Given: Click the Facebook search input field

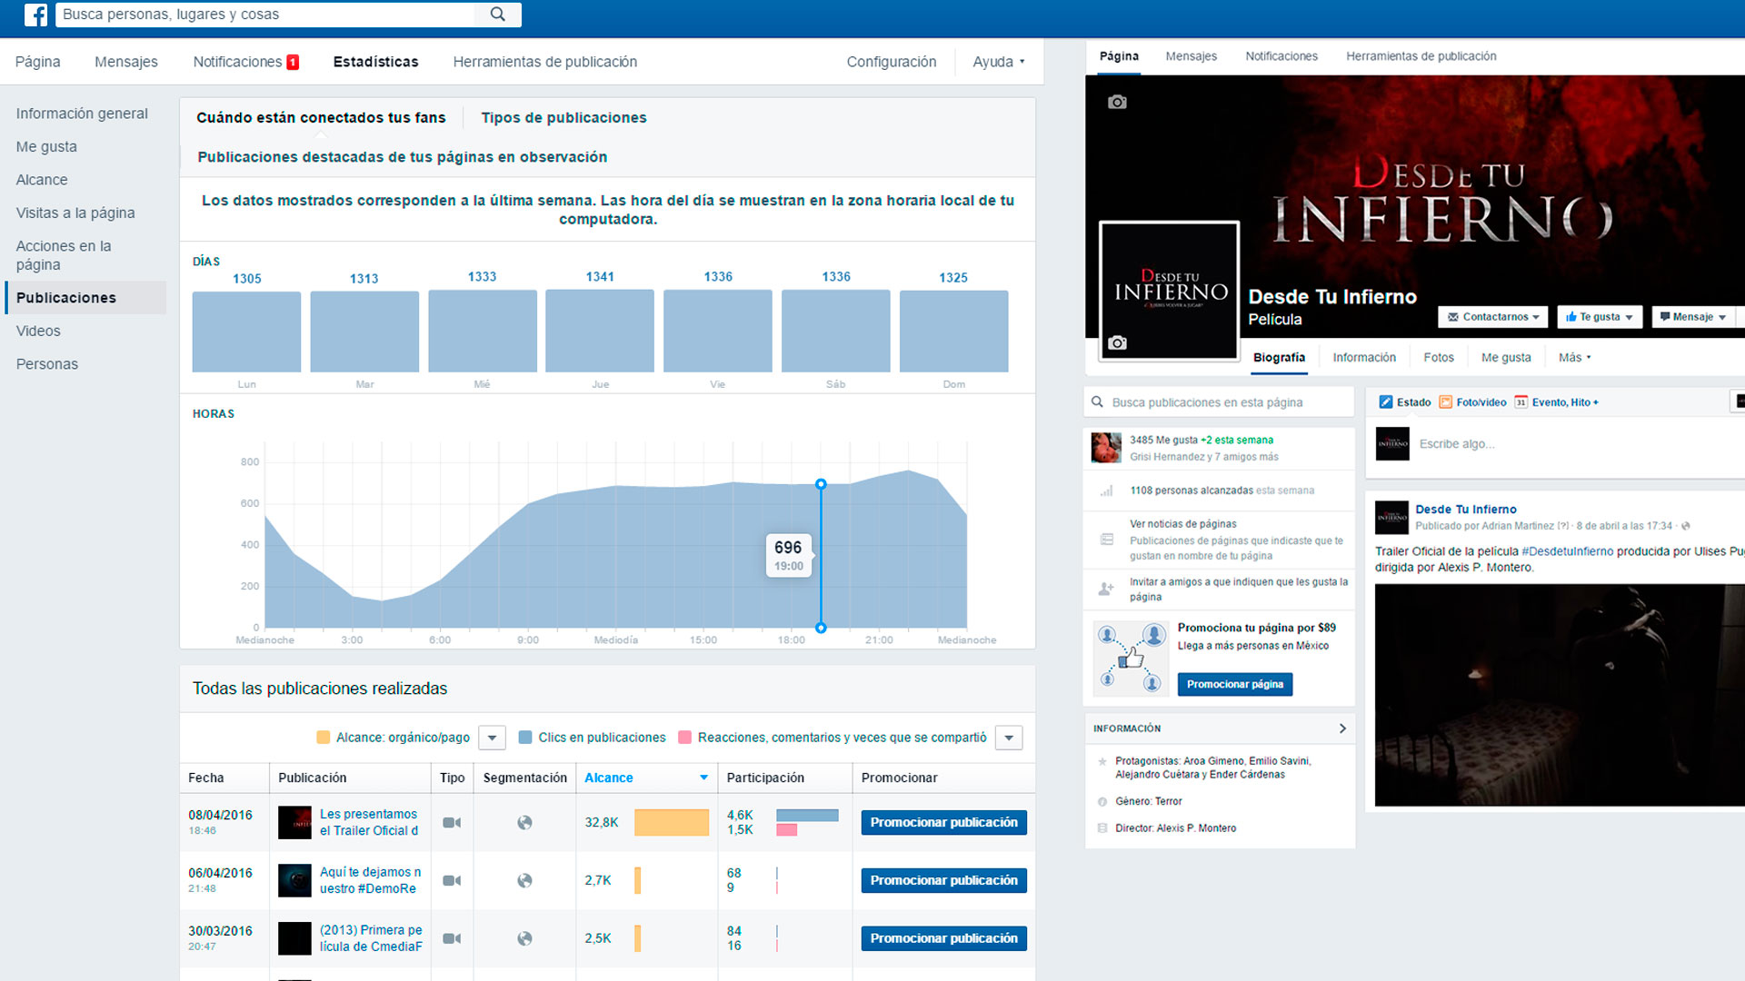Looking at the screenshot, I should [264, 15].
